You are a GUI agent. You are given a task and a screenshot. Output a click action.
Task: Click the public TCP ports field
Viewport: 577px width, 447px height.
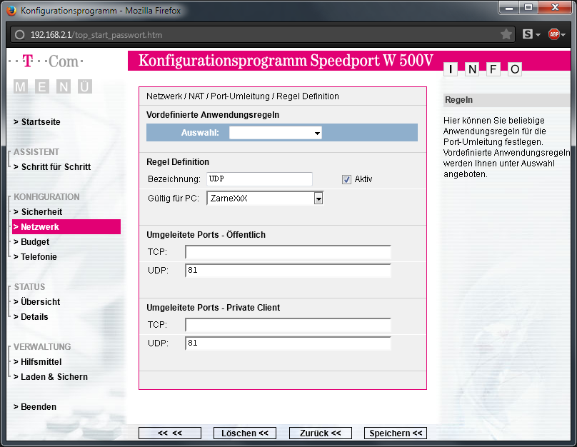point(288,252)
